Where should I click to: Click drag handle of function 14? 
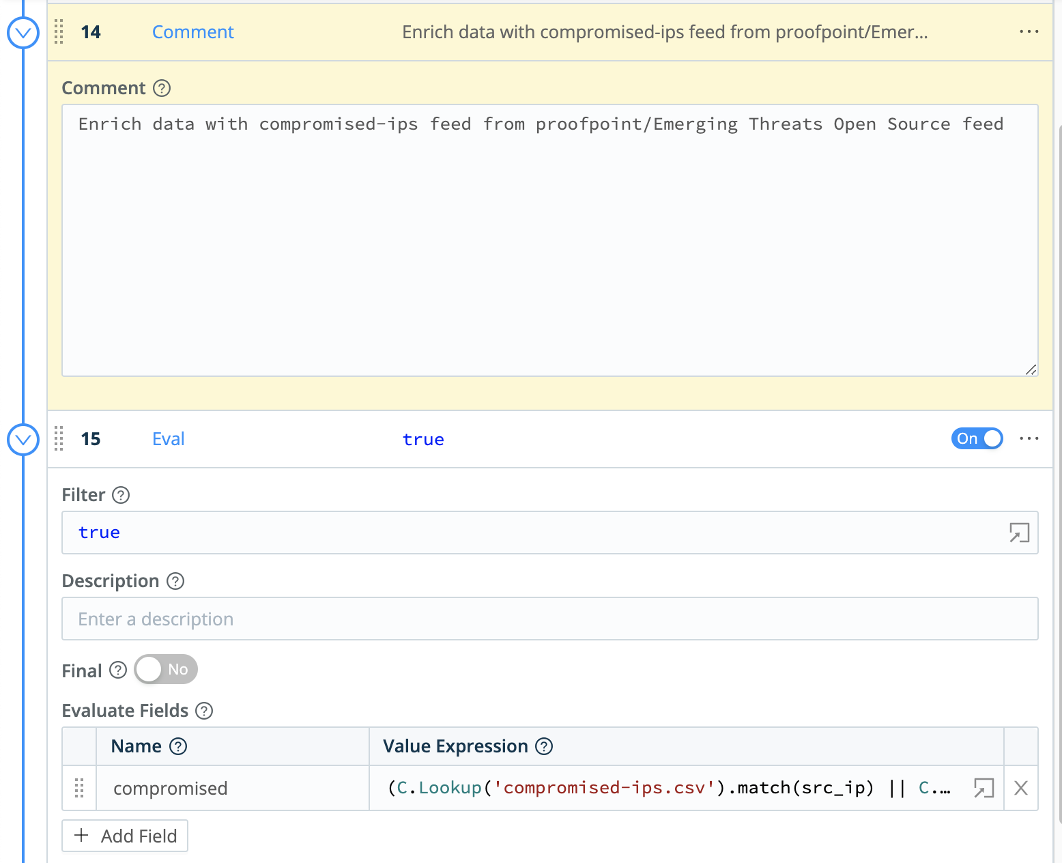[59, 32]
